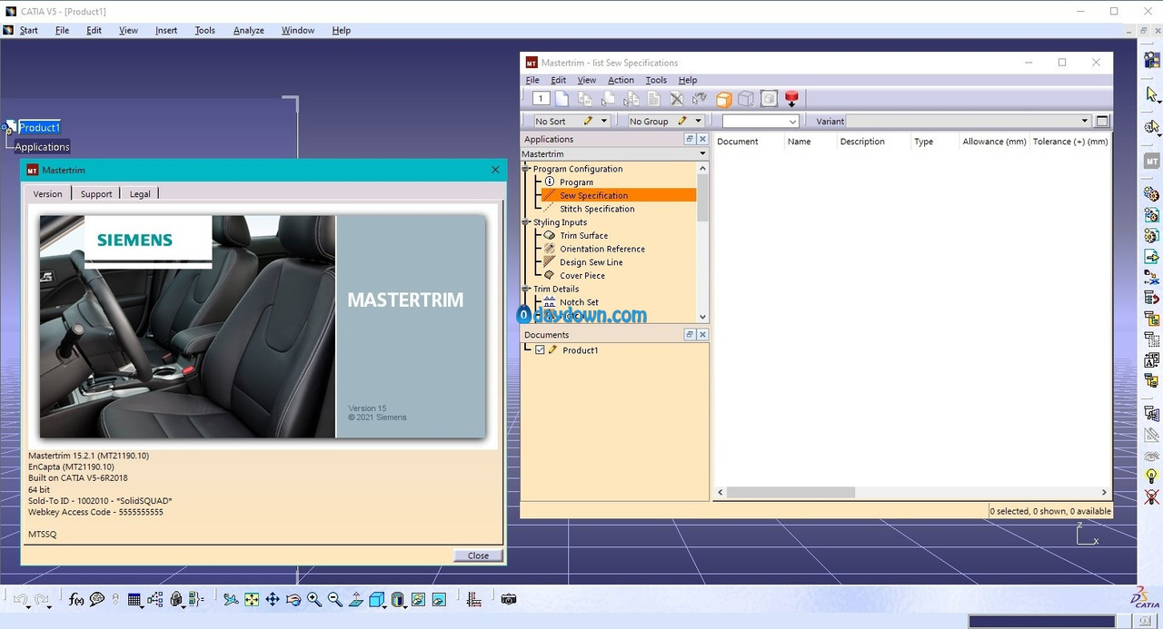Click the blank new document icon in Mastertrim toolbar
This screenshot has height=629, width=1163.
click(562, 99)
